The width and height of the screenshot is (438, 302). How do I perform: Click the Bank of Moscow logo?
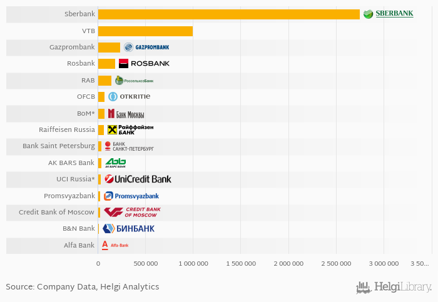126,114
